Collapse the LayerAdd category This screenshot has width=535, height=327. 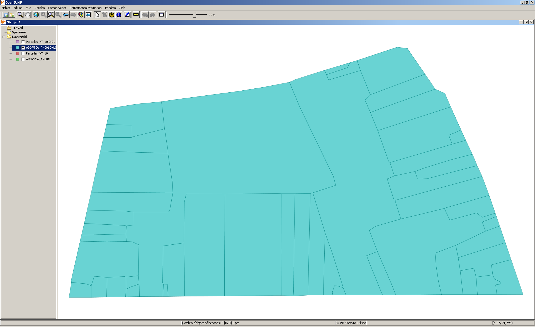click(x=4, y=37)
